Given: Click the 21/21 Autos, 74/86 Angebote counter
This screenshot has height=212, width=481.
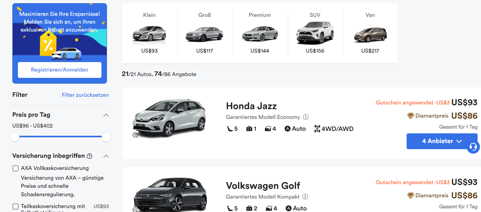Looking at the screenshot, I should [x=159, y=74].
